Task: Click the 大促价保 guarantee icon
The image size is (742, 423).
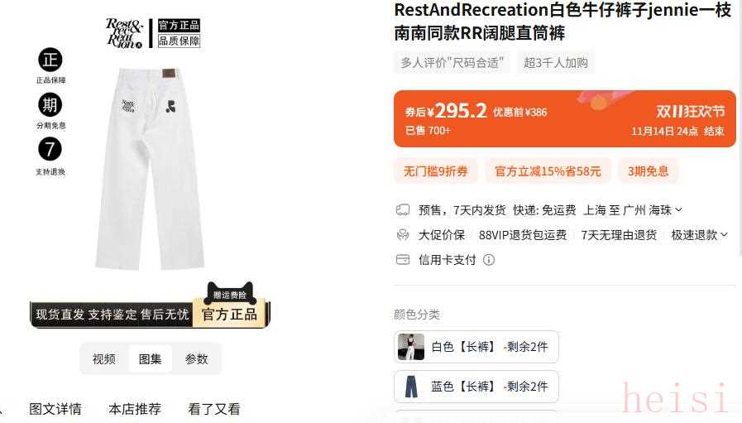Action: (403, 235)
